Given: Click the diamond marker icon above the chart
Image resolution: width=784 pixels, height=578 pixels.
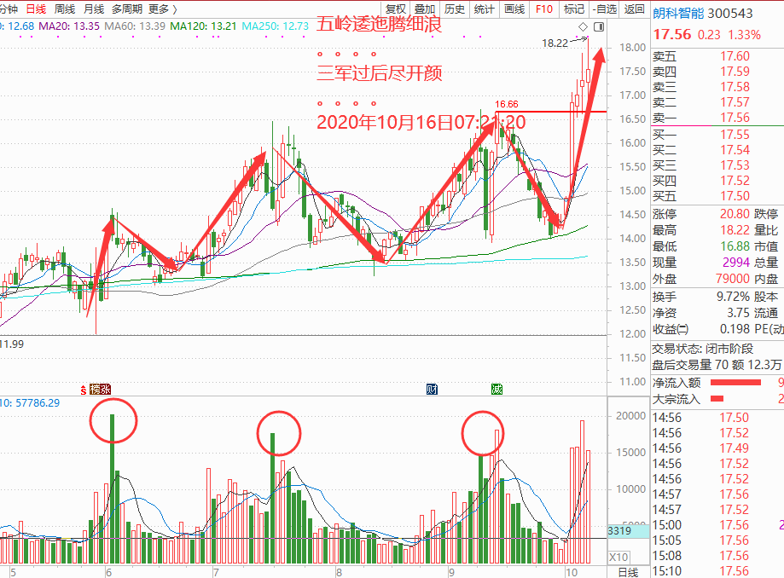Looking at the screenshot, I should pos(583,27).
